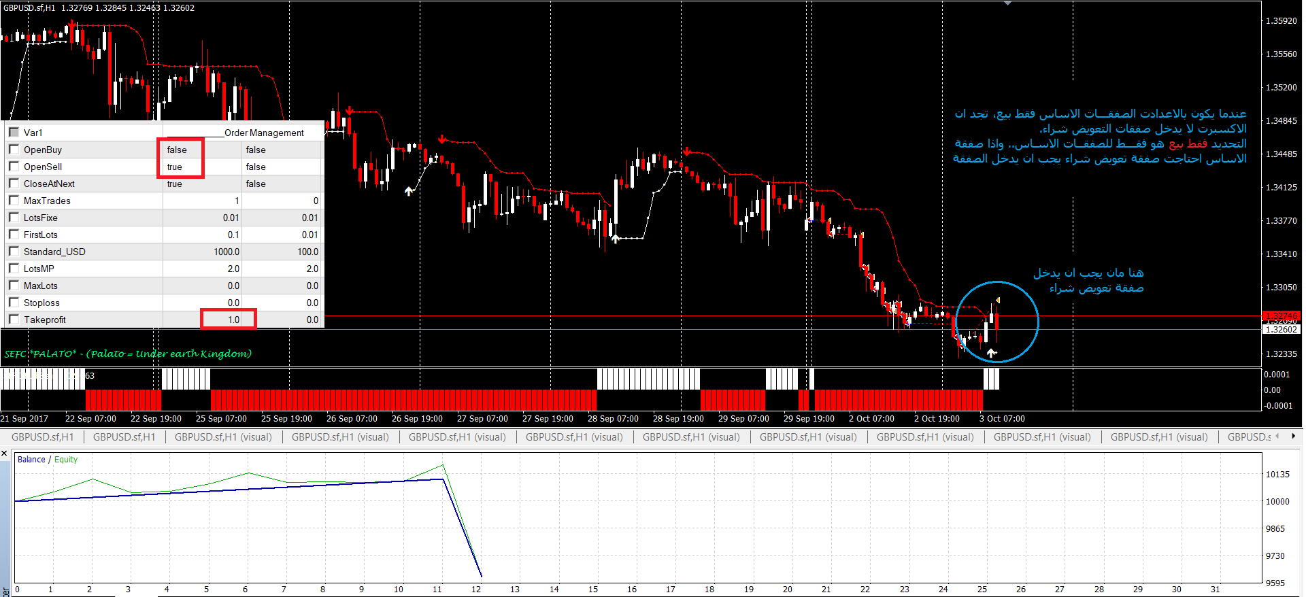Viewport: 1306px width, 597px height.
Task: Click the Balance legend label
Action: pos(31,460)
